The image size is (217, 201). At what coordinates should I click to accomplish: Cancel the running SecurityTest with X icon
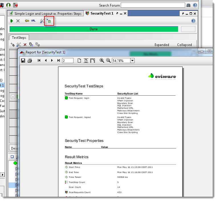pyautogui.click(x=18, y=21)
